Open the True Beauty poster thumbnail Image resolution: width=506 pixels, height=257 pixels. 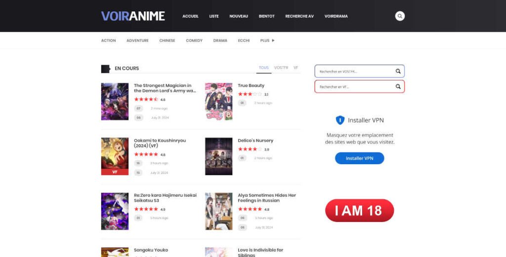click(219, 102)
